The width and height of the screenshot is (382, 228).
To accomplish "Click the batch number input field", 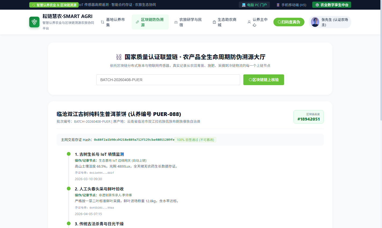I will pyautogui.click(x=168, y=80).
